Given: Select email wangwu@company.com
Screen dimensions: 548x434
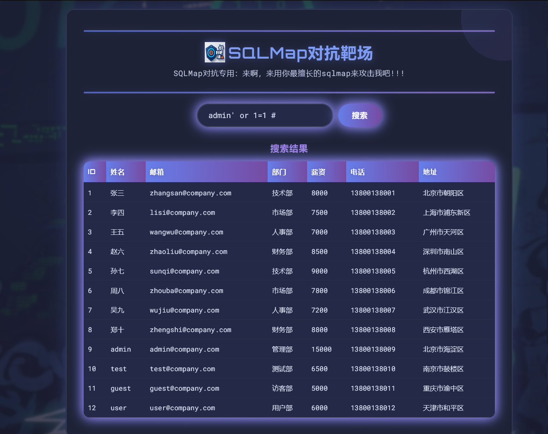Looking at the screenshot, I should 186,232.
